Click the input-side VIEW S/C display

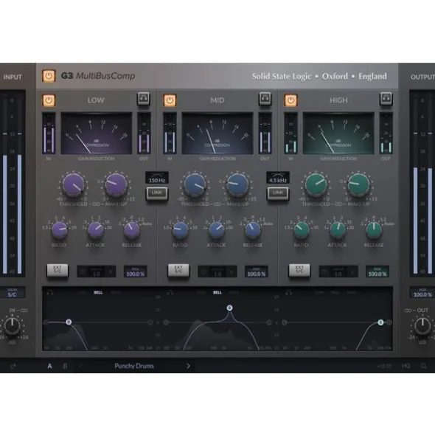pyautogui.click(x=12, y=293)
